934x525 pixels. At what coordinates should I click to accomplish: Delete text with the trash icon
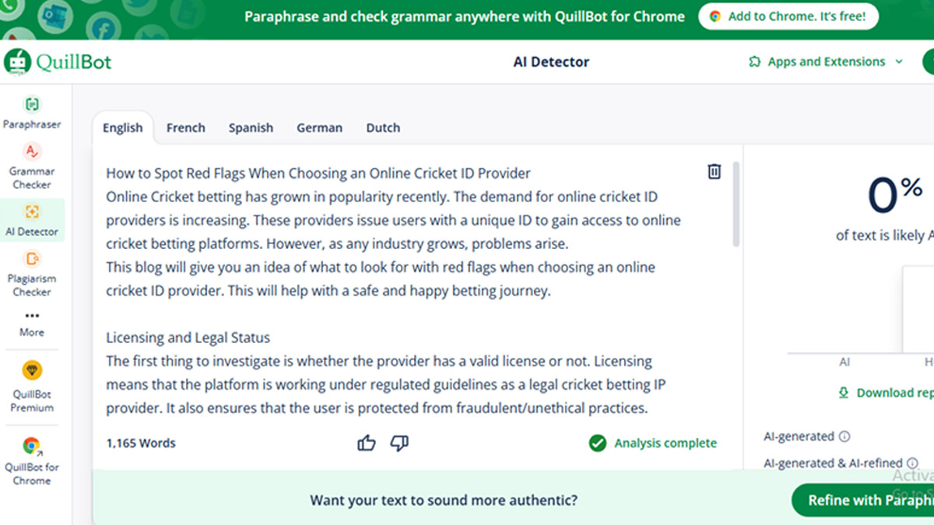point(714,172)
